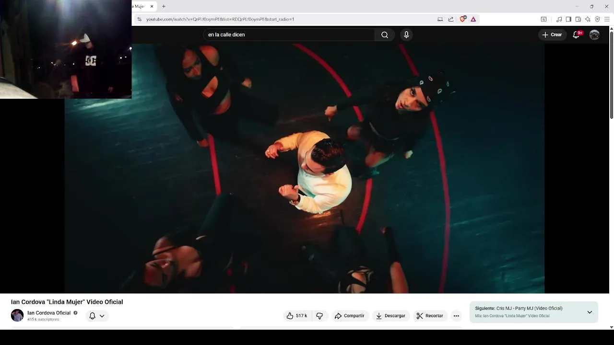This screenshot has height=345, width=614.
Task: Click the Recortar button
Action: click(x=430, y=316)
